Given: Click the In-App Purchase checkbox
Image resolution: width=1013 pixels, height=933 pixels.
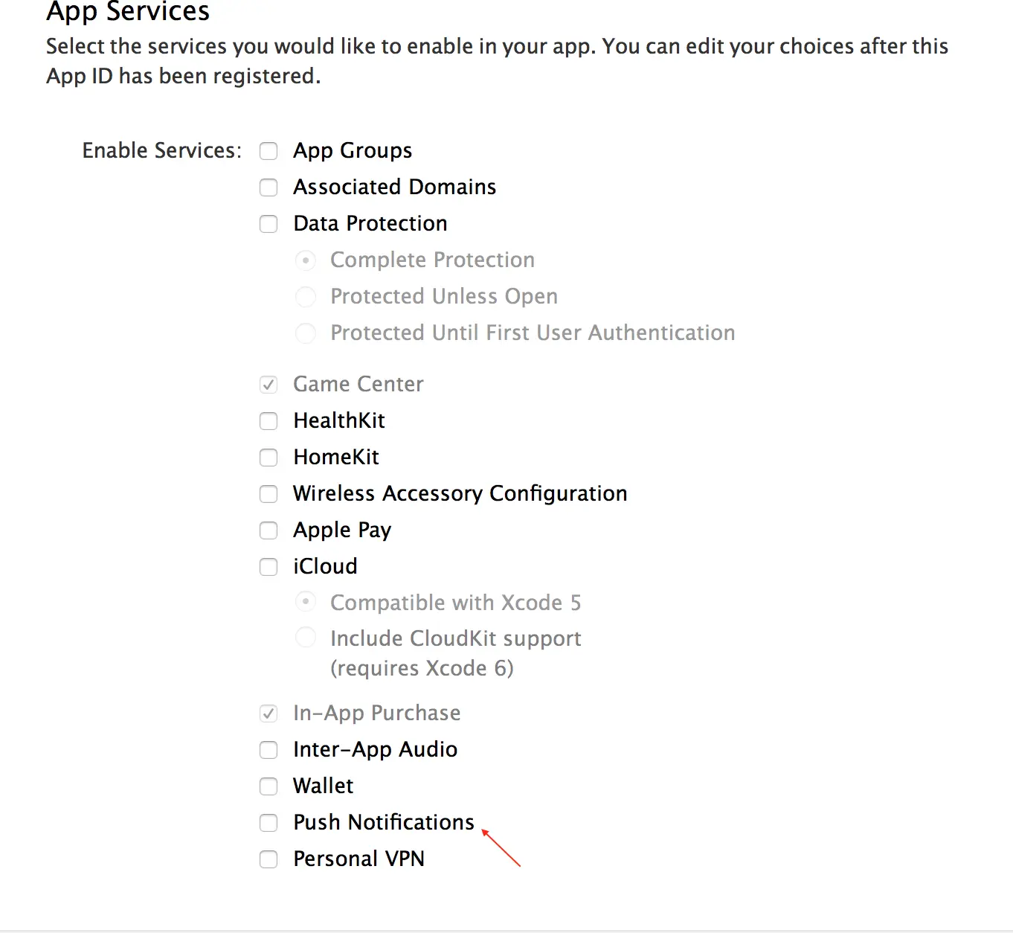Looking at the screenshot, I should point(268,714).
